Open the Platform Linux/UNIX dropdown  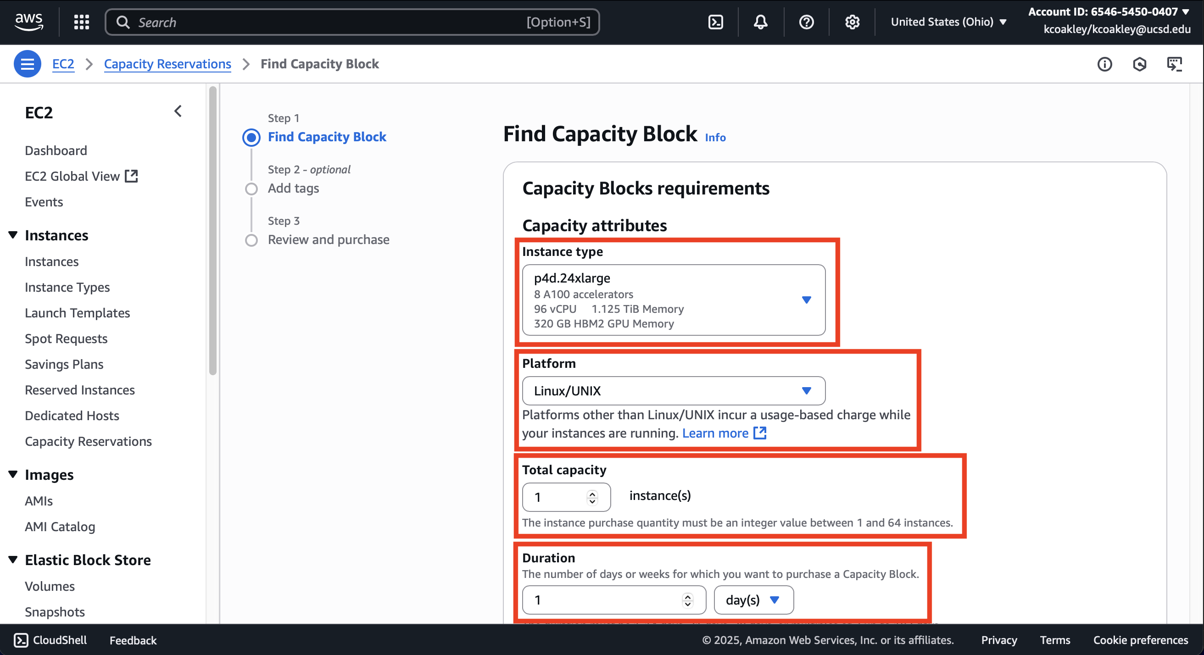click(674, 391)
